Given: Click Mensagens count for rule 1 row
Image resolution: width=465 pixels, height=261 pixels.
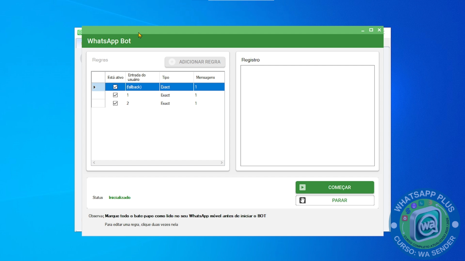Looking at the screenshot, I should (209, 95).
